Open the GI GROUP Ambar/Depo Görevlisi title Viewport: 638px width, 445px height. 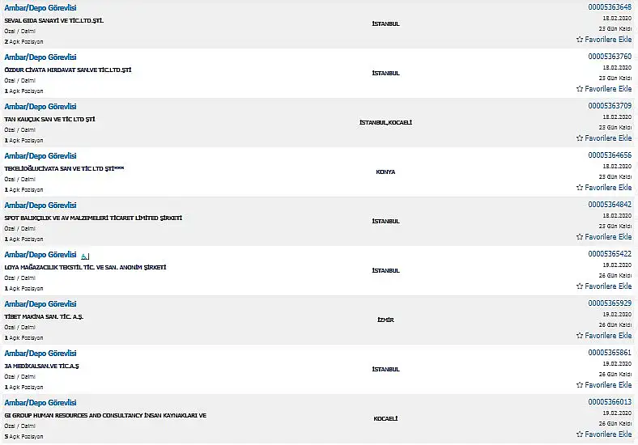pyautogui.click(x=40, y=403)
